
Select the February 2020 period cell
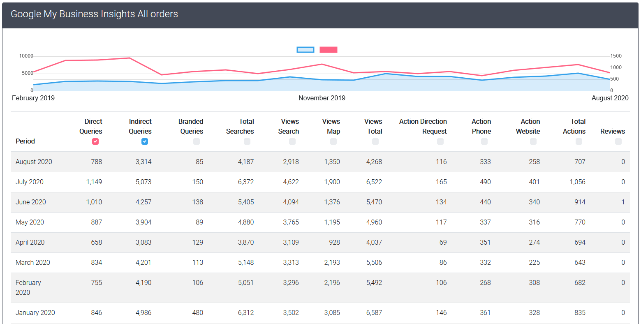(x=28, y=287)
